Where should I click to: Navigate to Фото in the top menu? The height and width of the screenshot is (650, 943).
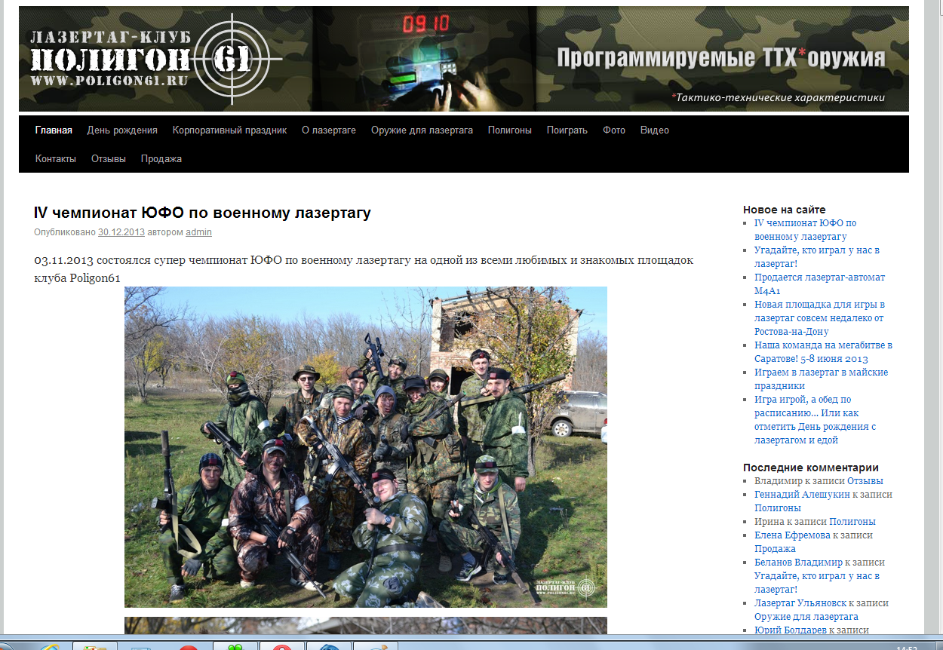click(x=614, y=130)
